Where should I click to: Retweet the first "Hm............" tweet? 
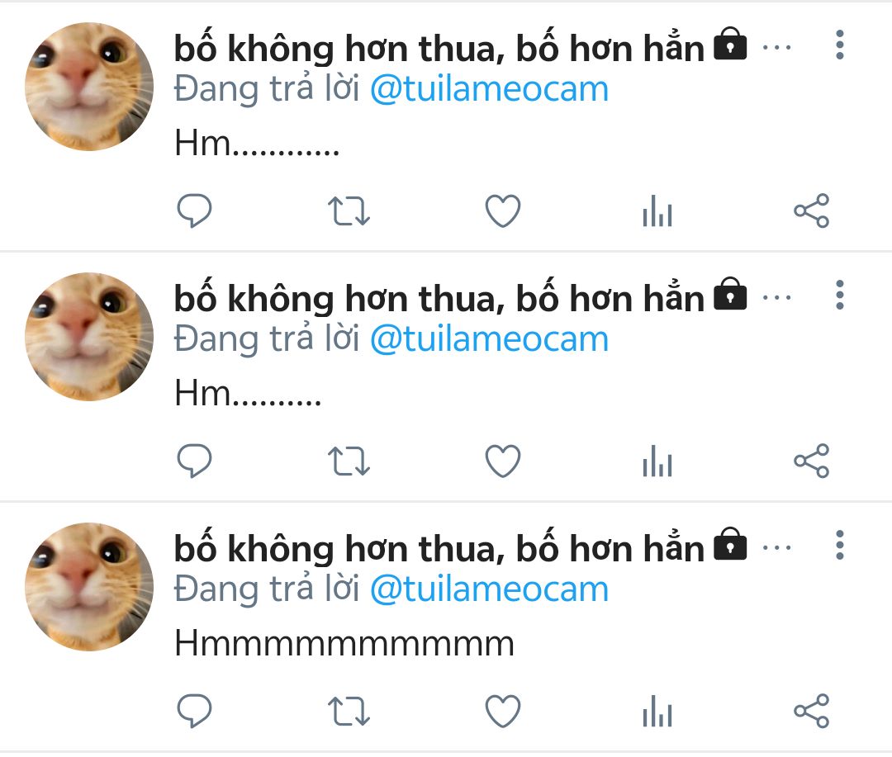(349, 211)
